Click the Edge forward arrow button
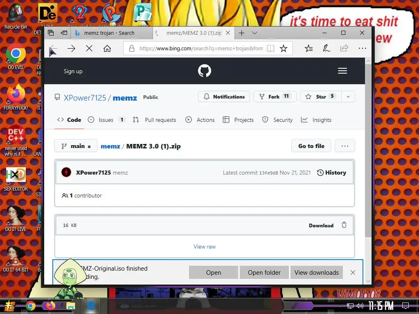The width and height of the screenshot is (419, 314). [71, 49]
